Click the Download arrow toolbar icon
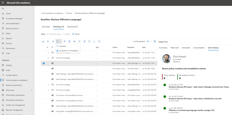The width and height of the screenshot is (232, 115). click(x=94, y=42)
